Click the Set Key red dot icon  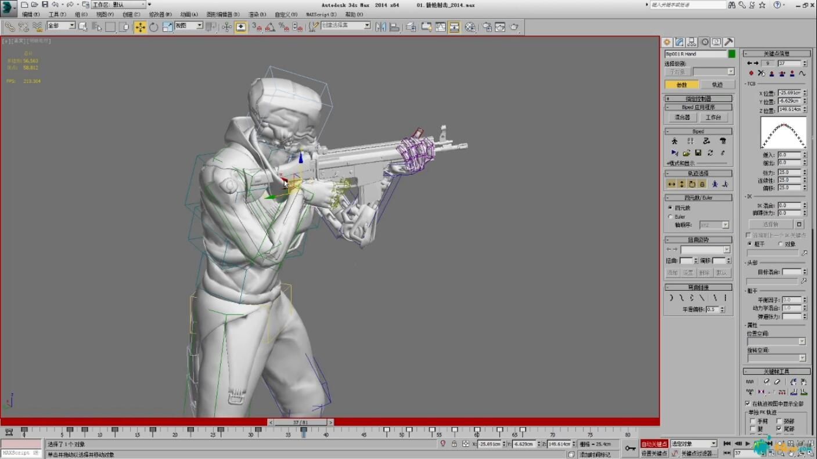pos(751,73)
